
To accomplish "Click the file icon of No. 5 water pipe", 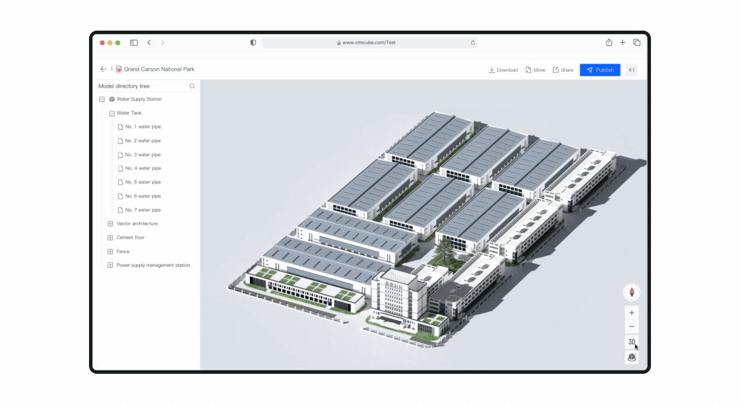I will point(120,182).
